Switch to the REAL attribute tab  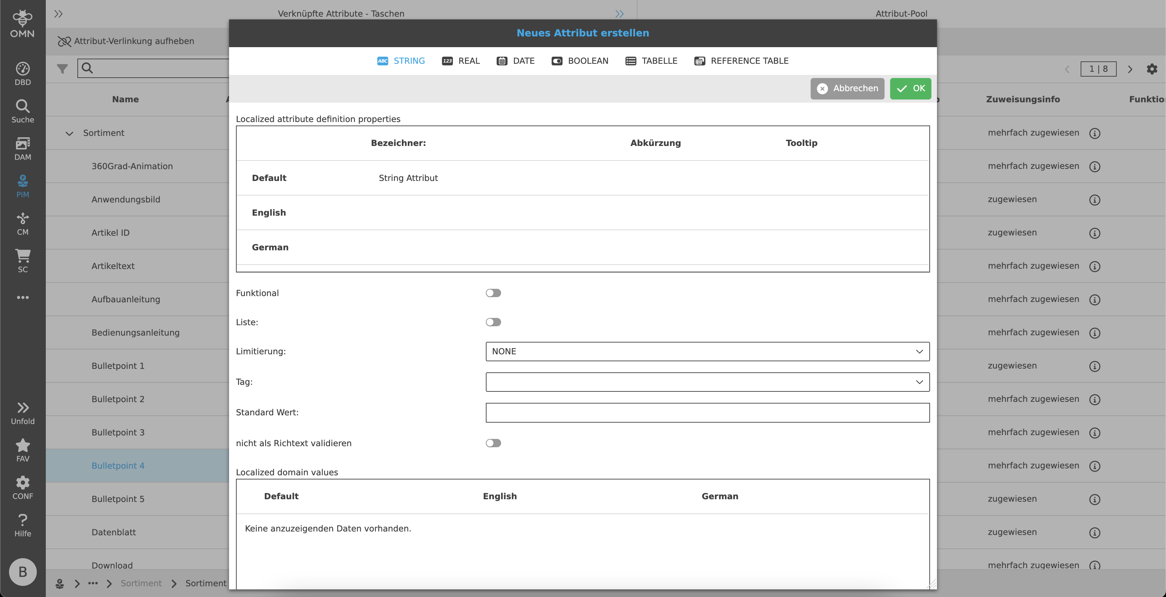461,61
